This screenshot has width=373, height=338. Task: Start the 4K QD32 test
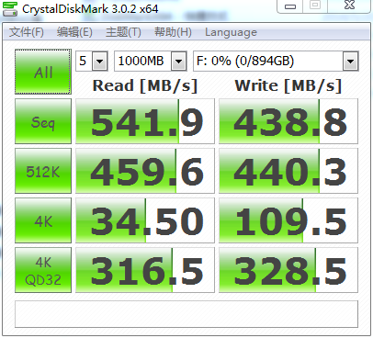point(43,270)
